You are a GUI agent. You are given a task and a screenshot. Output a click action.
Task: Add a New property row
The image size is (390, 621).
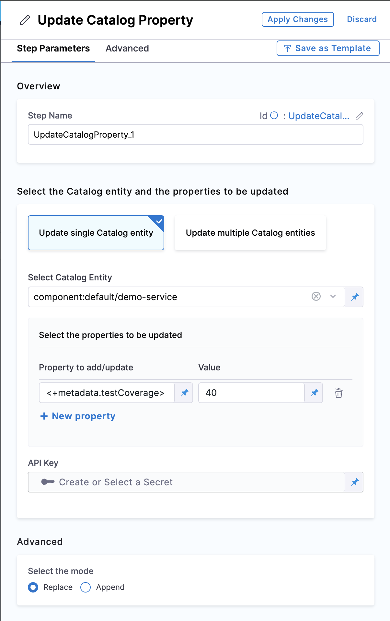coord(78,416)
